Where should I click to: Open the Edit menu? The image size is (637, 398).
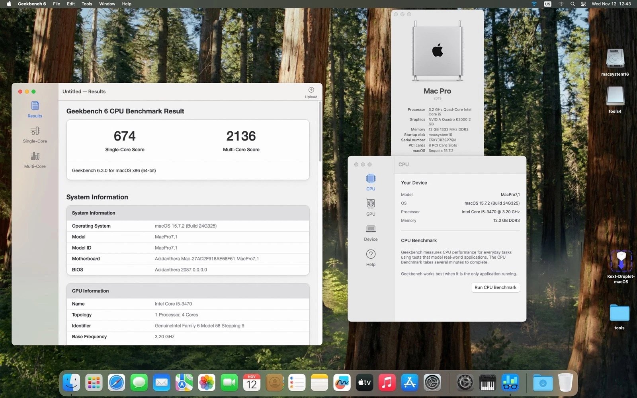71,4
